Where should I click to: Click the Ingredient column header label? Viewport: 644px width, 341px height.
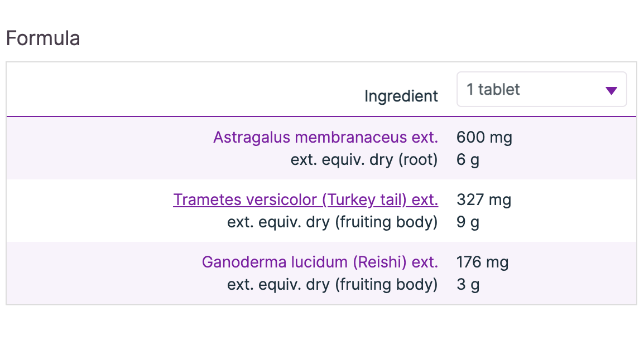[401, 96]
